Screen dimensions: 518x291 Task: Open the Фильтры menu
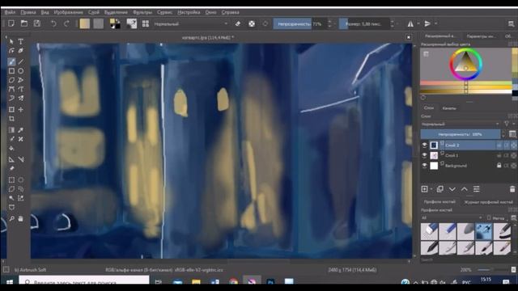(142, 12)
